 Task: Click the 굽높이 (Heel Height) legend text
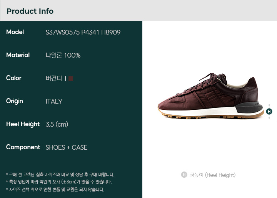(213, 175)
